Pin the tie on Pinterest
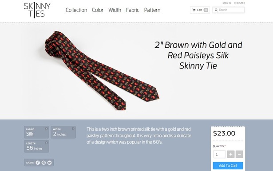 pos(44,163)
